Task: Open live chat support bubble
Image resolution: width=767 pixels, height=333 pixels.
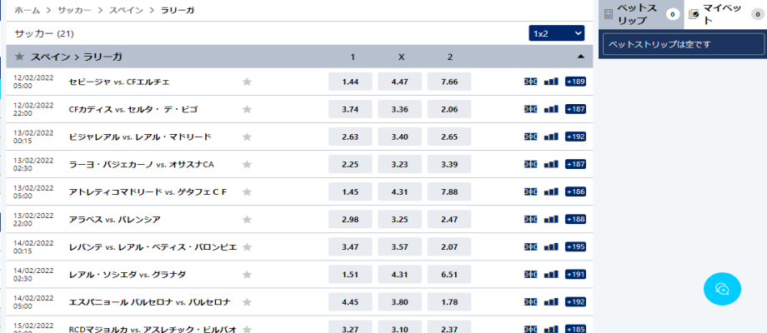Action: (722, 289)
